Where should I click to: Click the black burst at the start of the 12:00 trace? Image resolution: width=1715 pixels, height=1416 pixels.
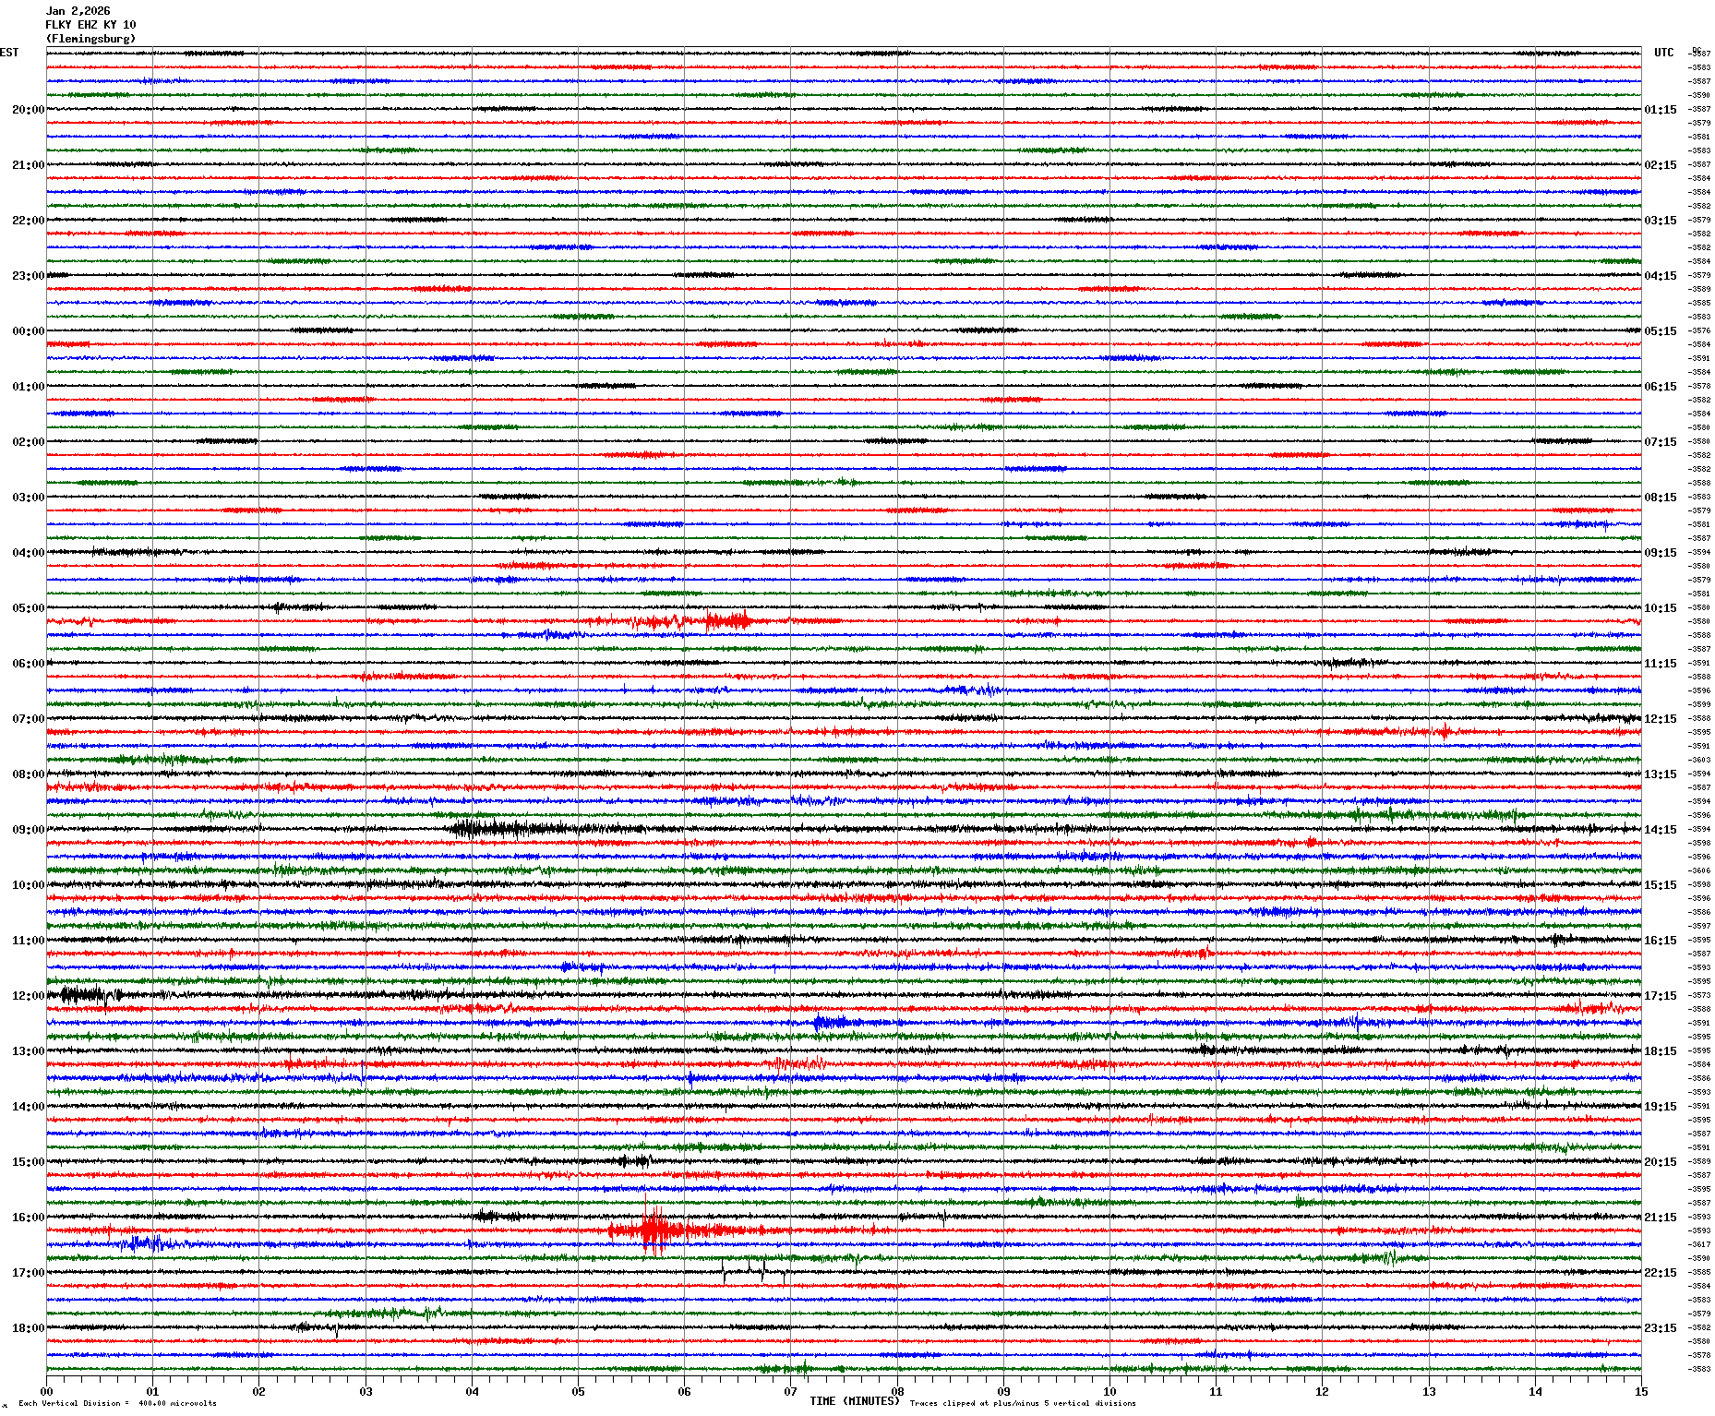[x=83, y=995]
